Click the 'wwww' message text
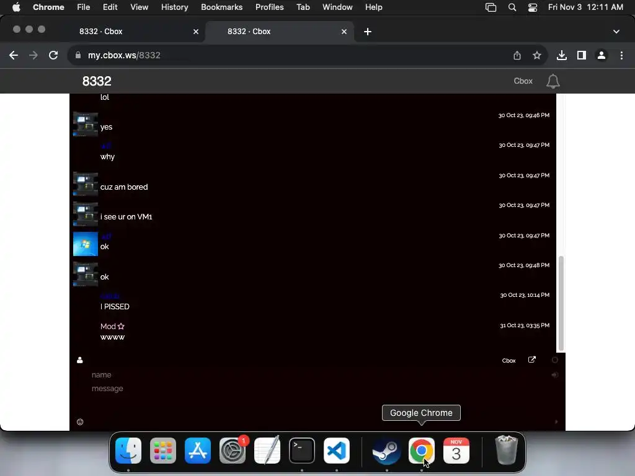The height and width of the screenshot is (476, 635). (x=113, y=337)
